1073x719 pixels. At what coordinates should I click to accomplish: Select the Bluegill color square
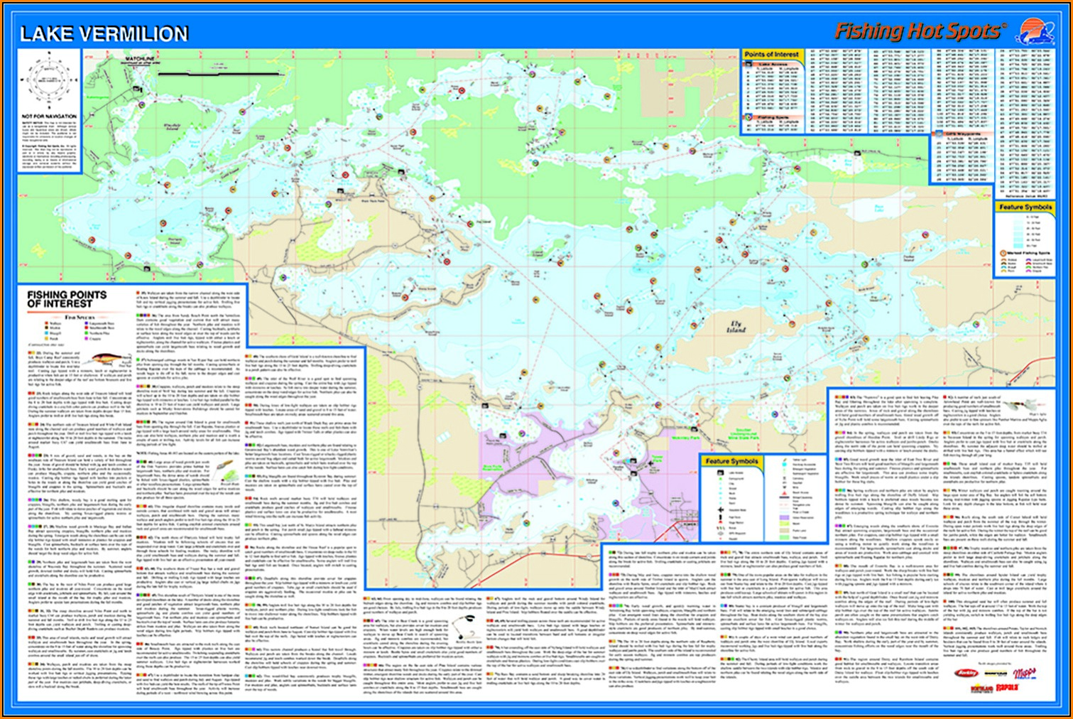point(48,333)
